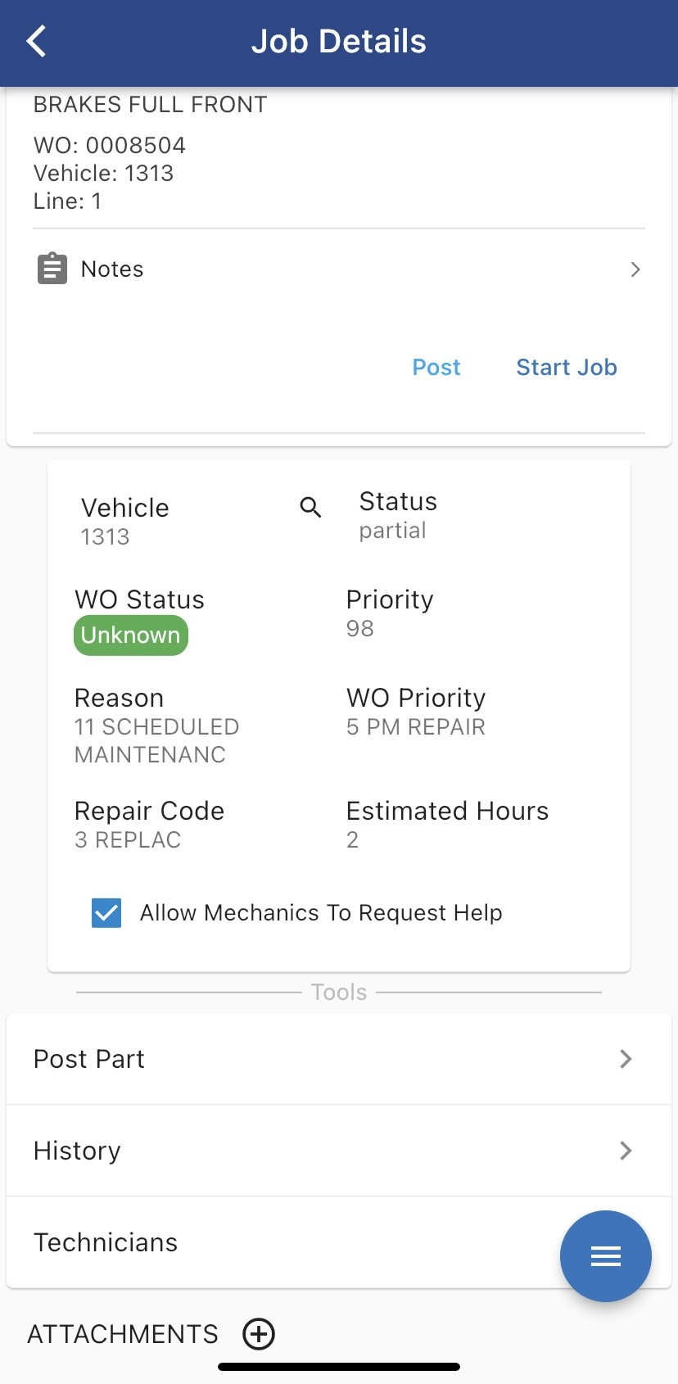Open the floating hamburger menu button

point(605,1255)
